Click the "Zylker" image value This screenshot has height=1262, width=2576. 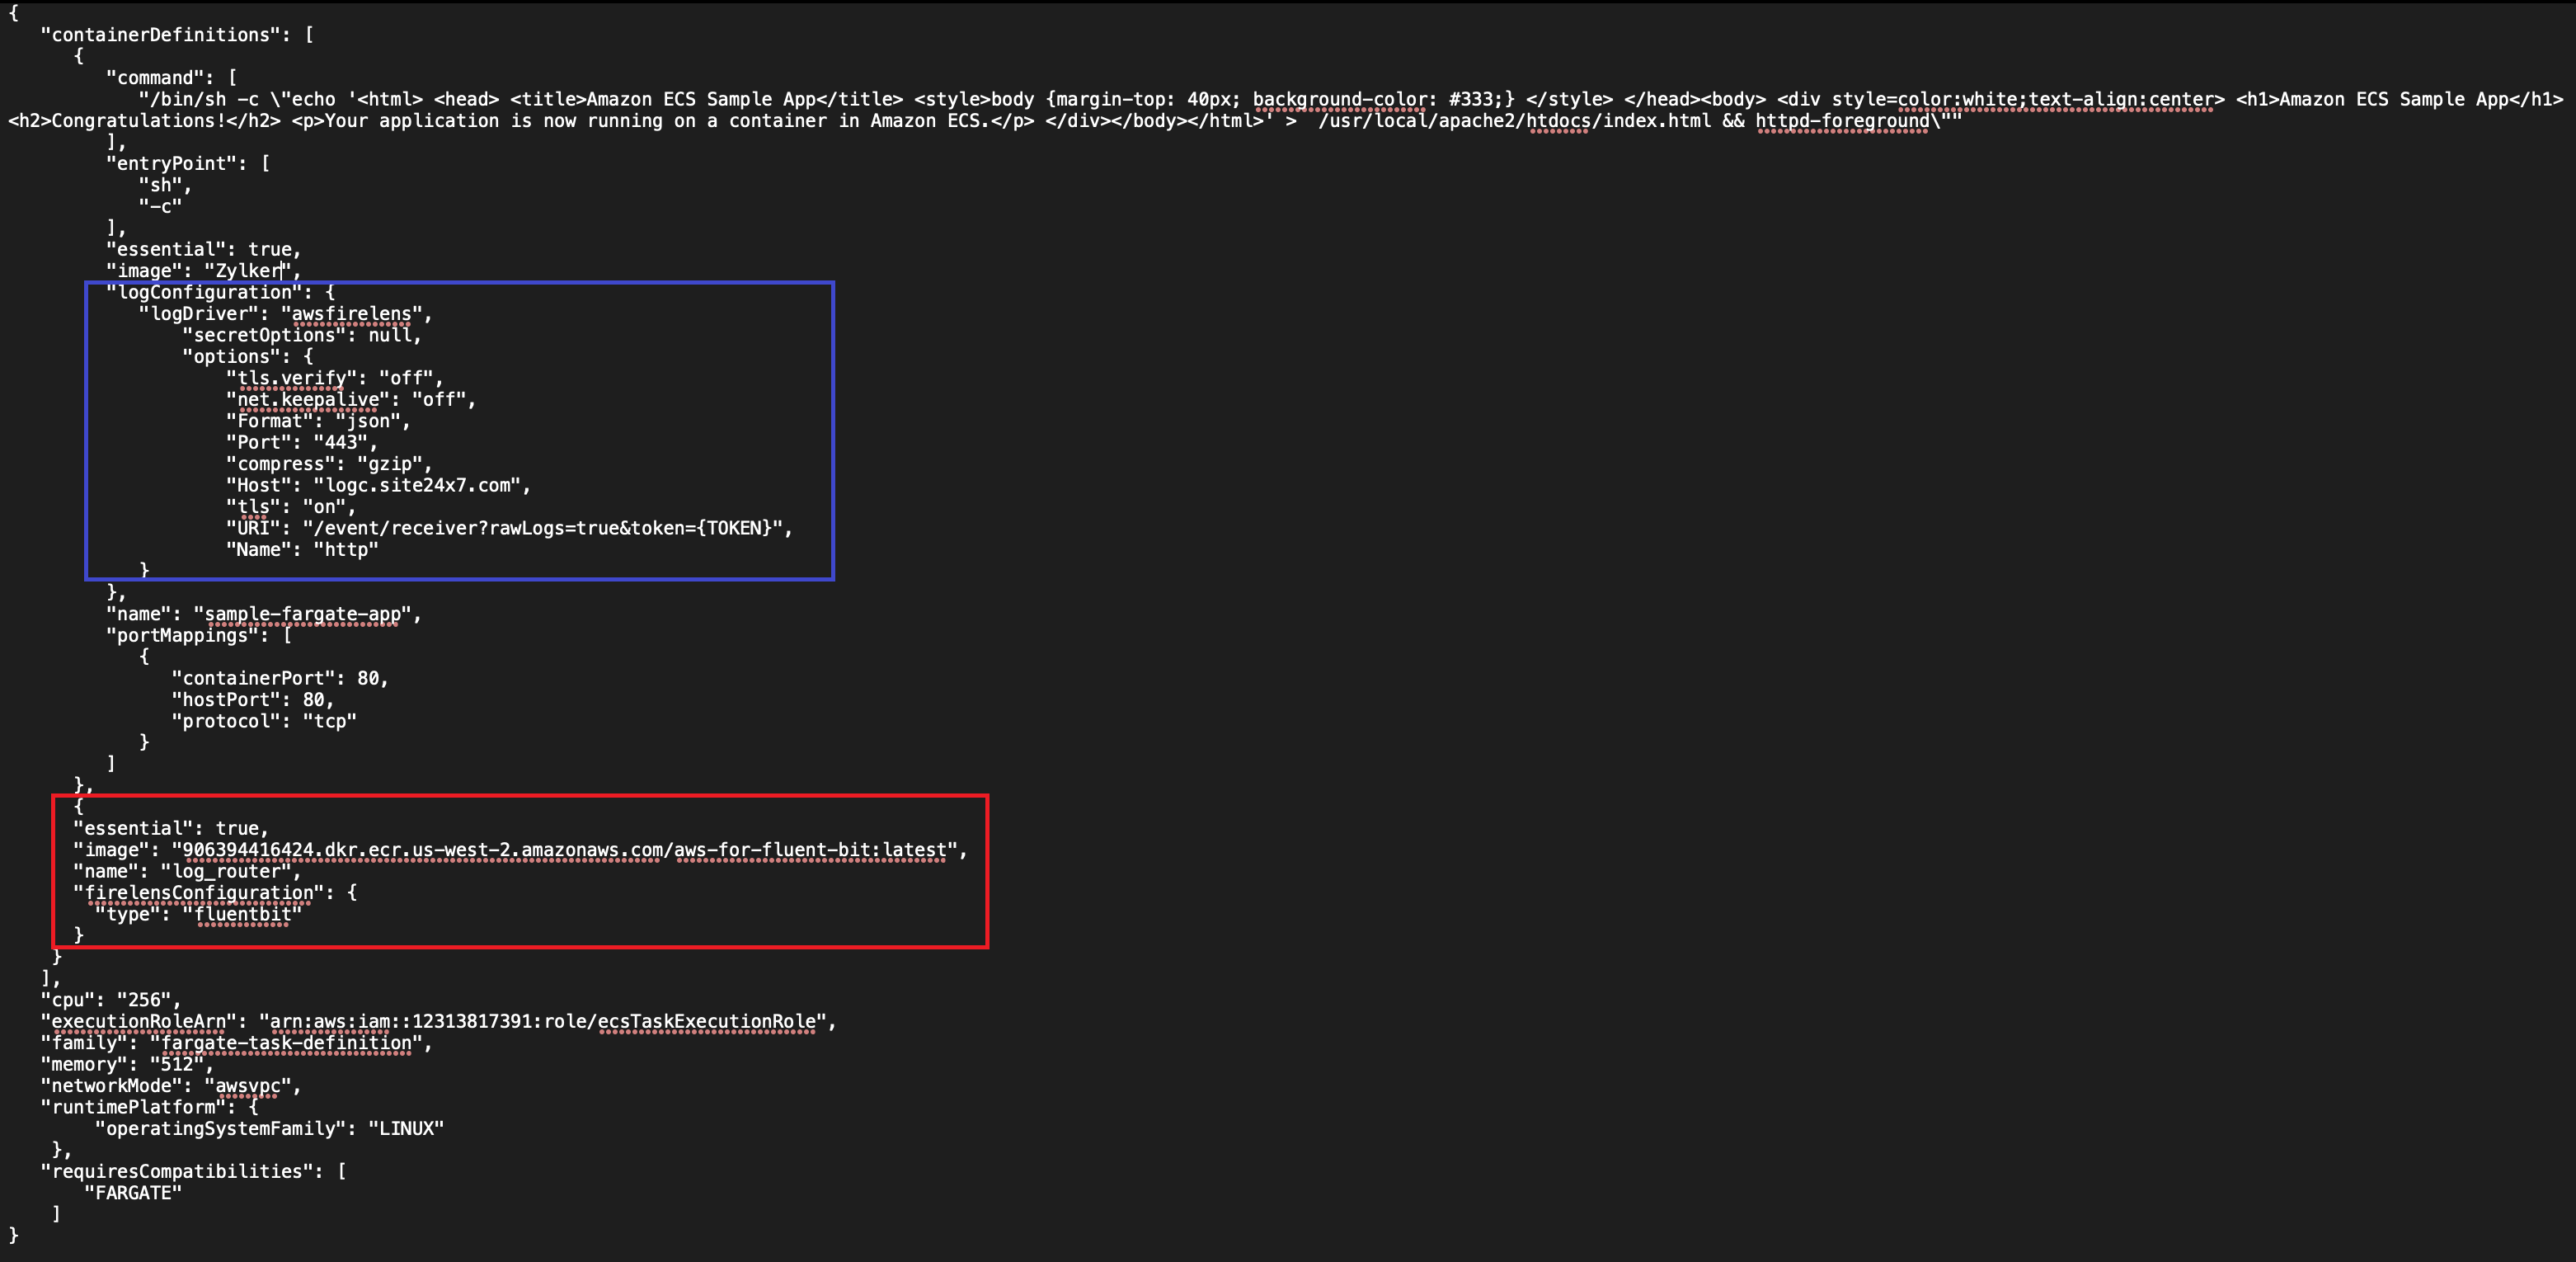click(x=248, y=271)
